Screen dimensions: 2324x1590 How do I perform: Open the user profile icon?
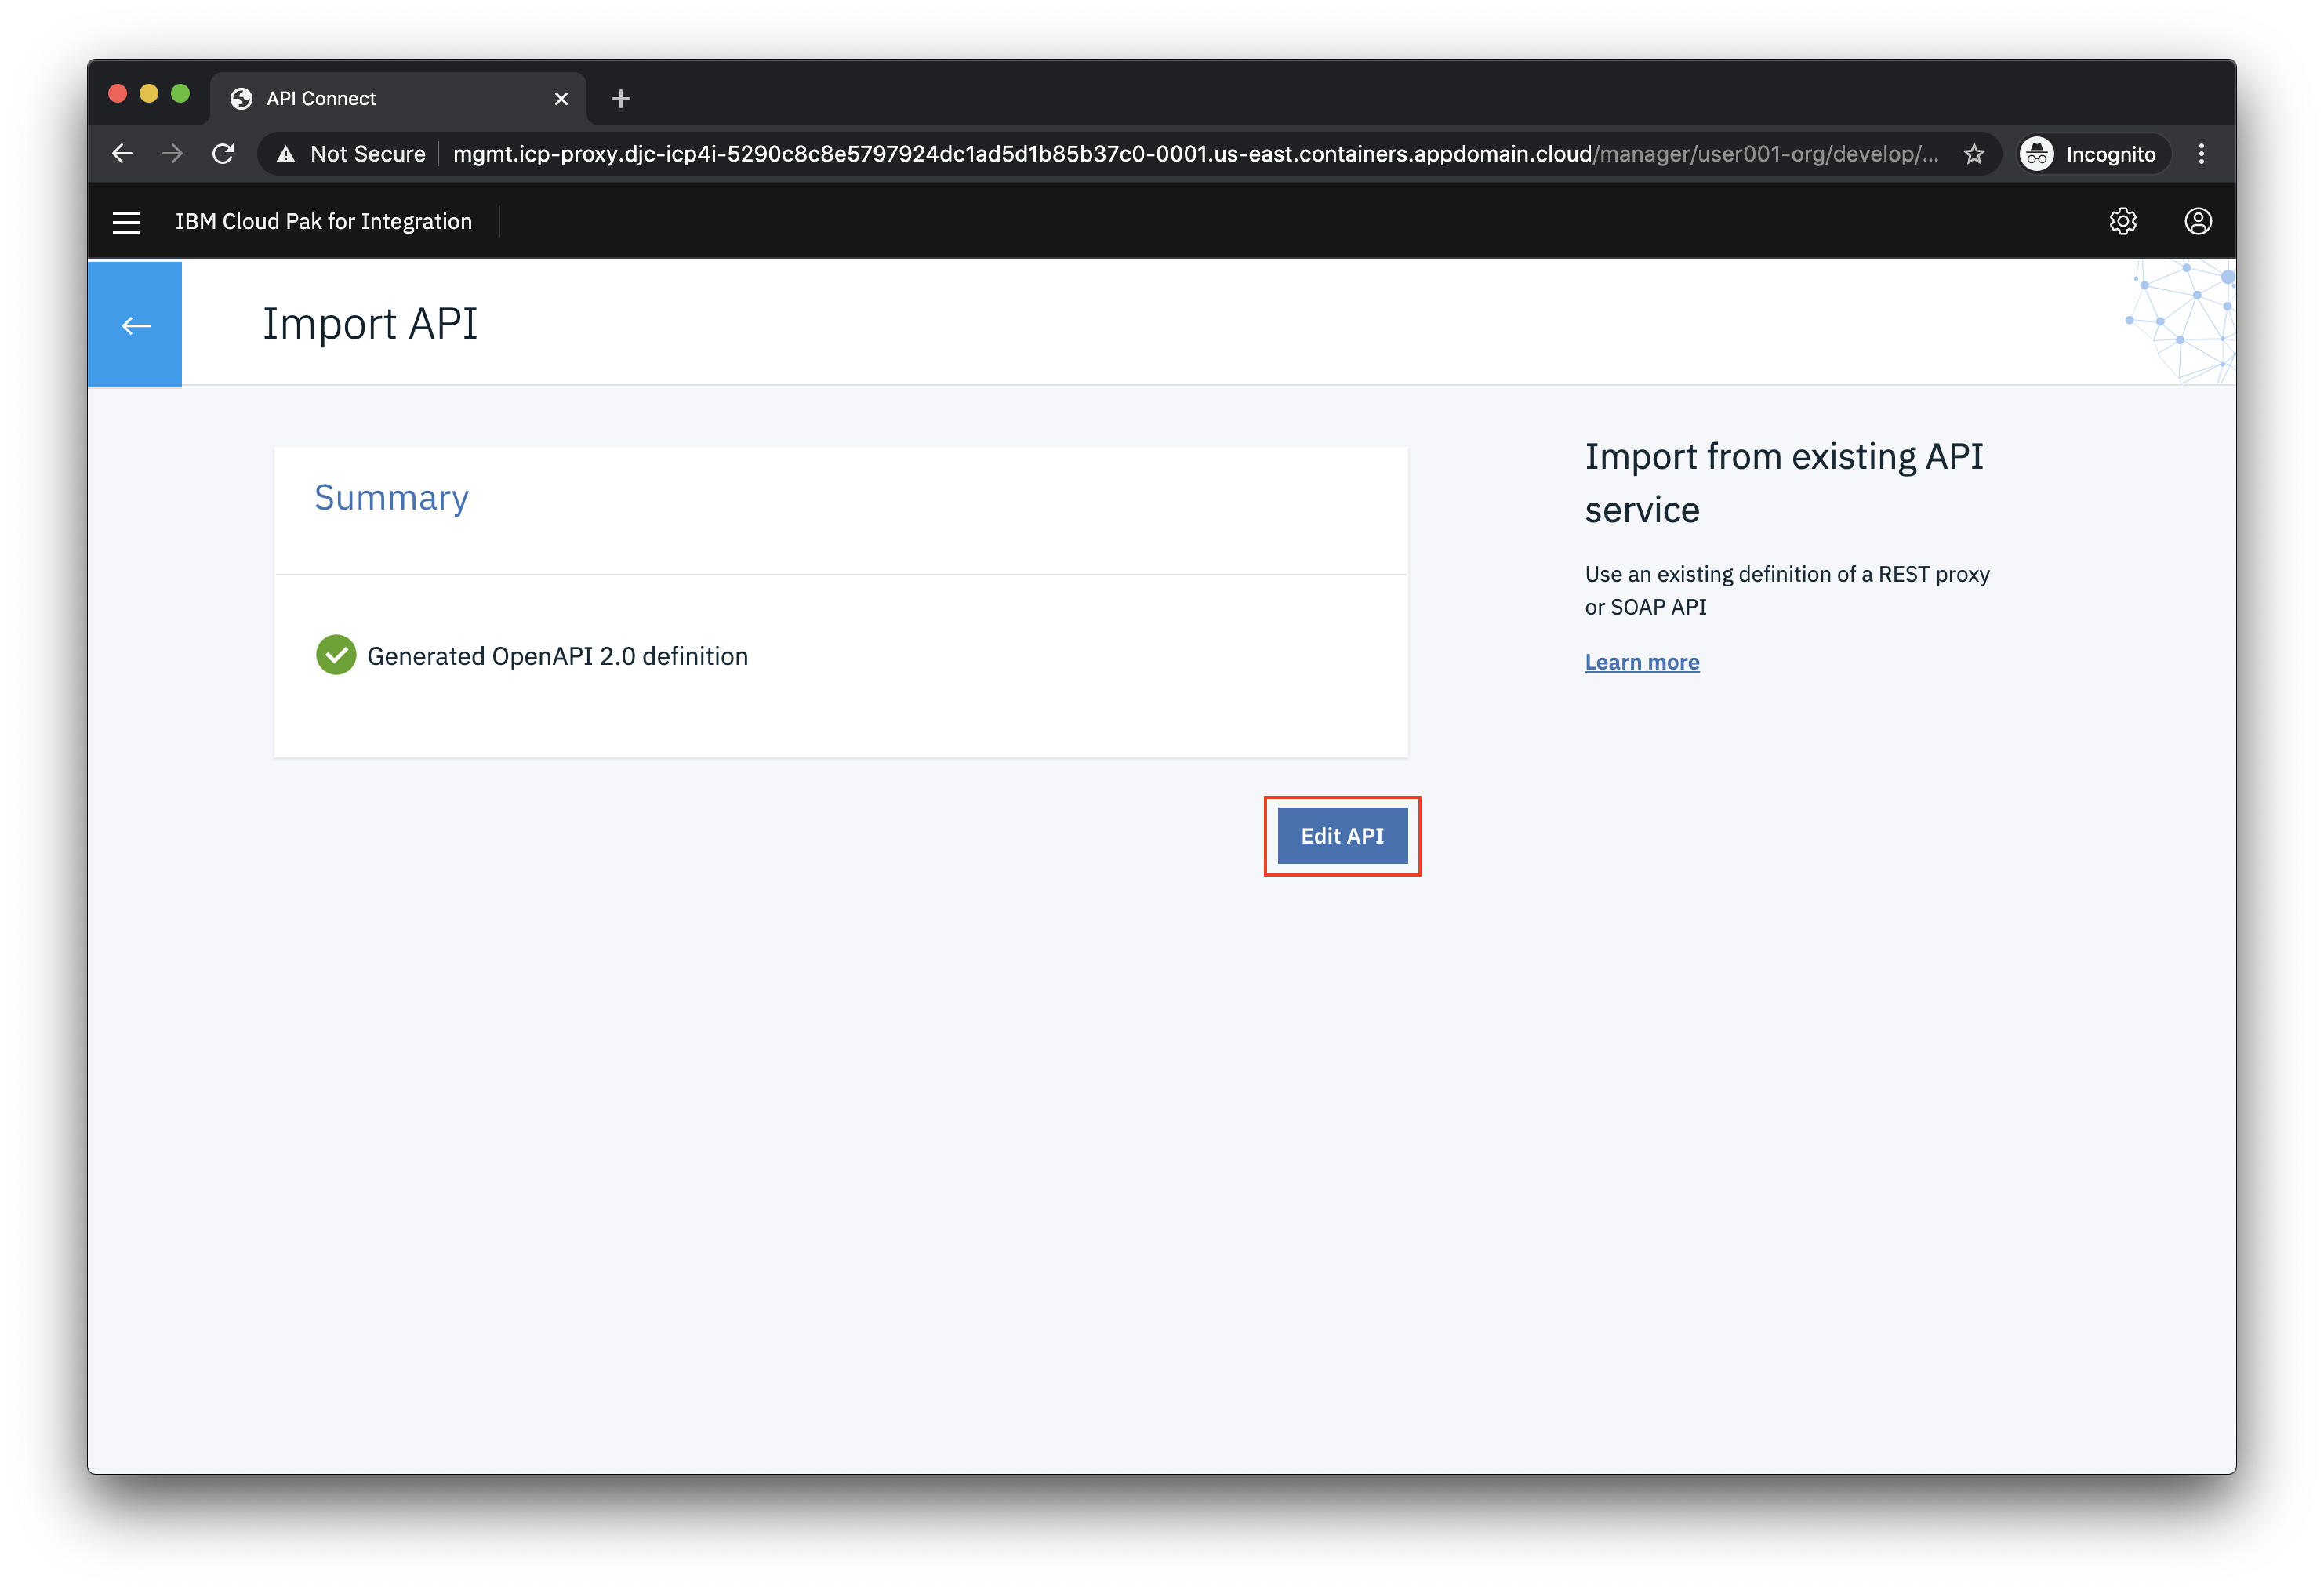(x=2197, y=221)
